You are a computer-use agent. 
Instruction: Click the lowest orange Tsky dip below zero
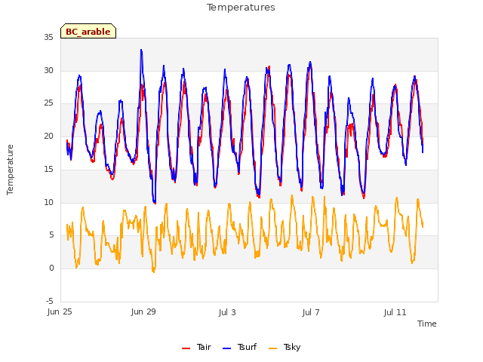153,271
